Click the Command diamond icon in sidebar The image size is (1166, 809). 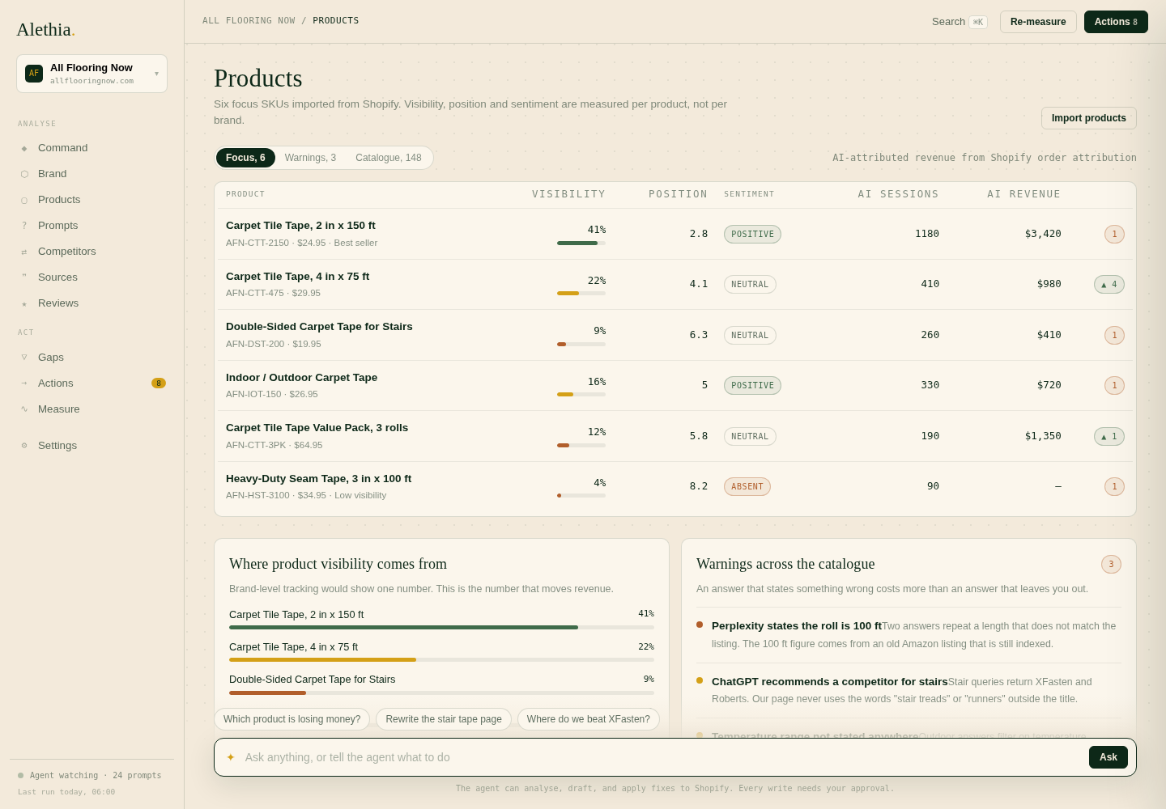(24, 148)
